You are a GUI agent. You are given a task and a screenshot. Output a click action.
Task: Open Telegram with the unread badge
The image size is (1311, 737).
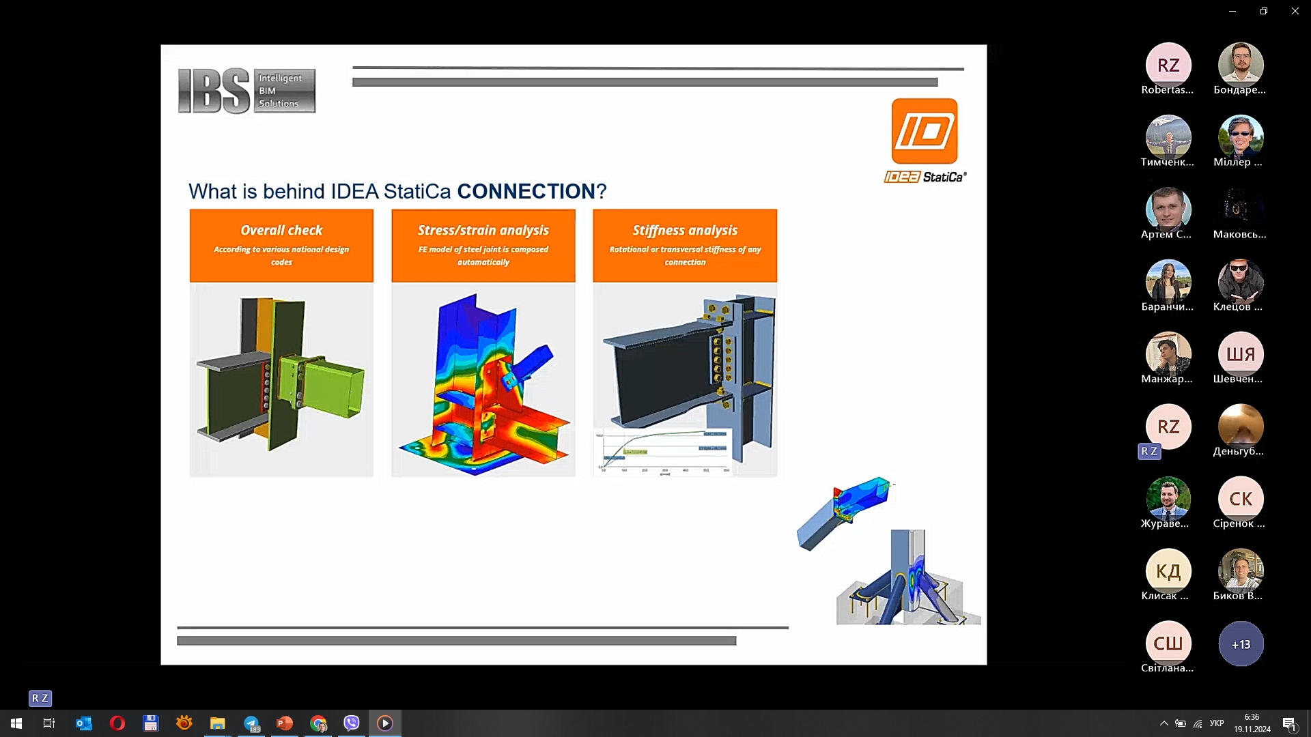251,723
